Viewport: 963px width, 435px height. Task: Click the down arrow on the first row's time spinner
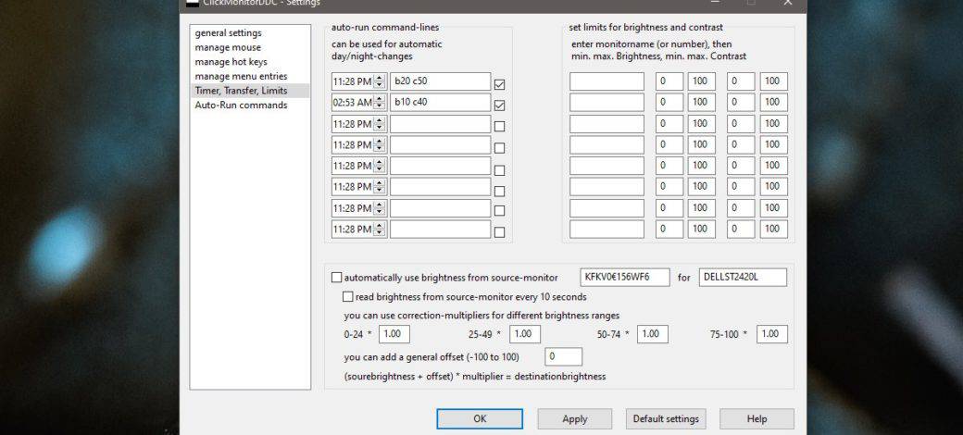click(380, 85)
